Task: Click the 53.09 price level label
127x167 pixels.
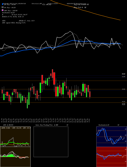Action: point(123,77)
